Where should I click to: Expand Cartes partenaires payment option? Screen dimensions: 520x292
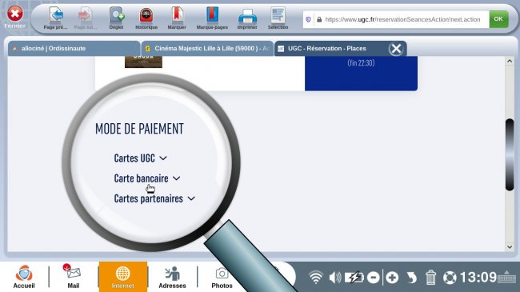(154, 198)
